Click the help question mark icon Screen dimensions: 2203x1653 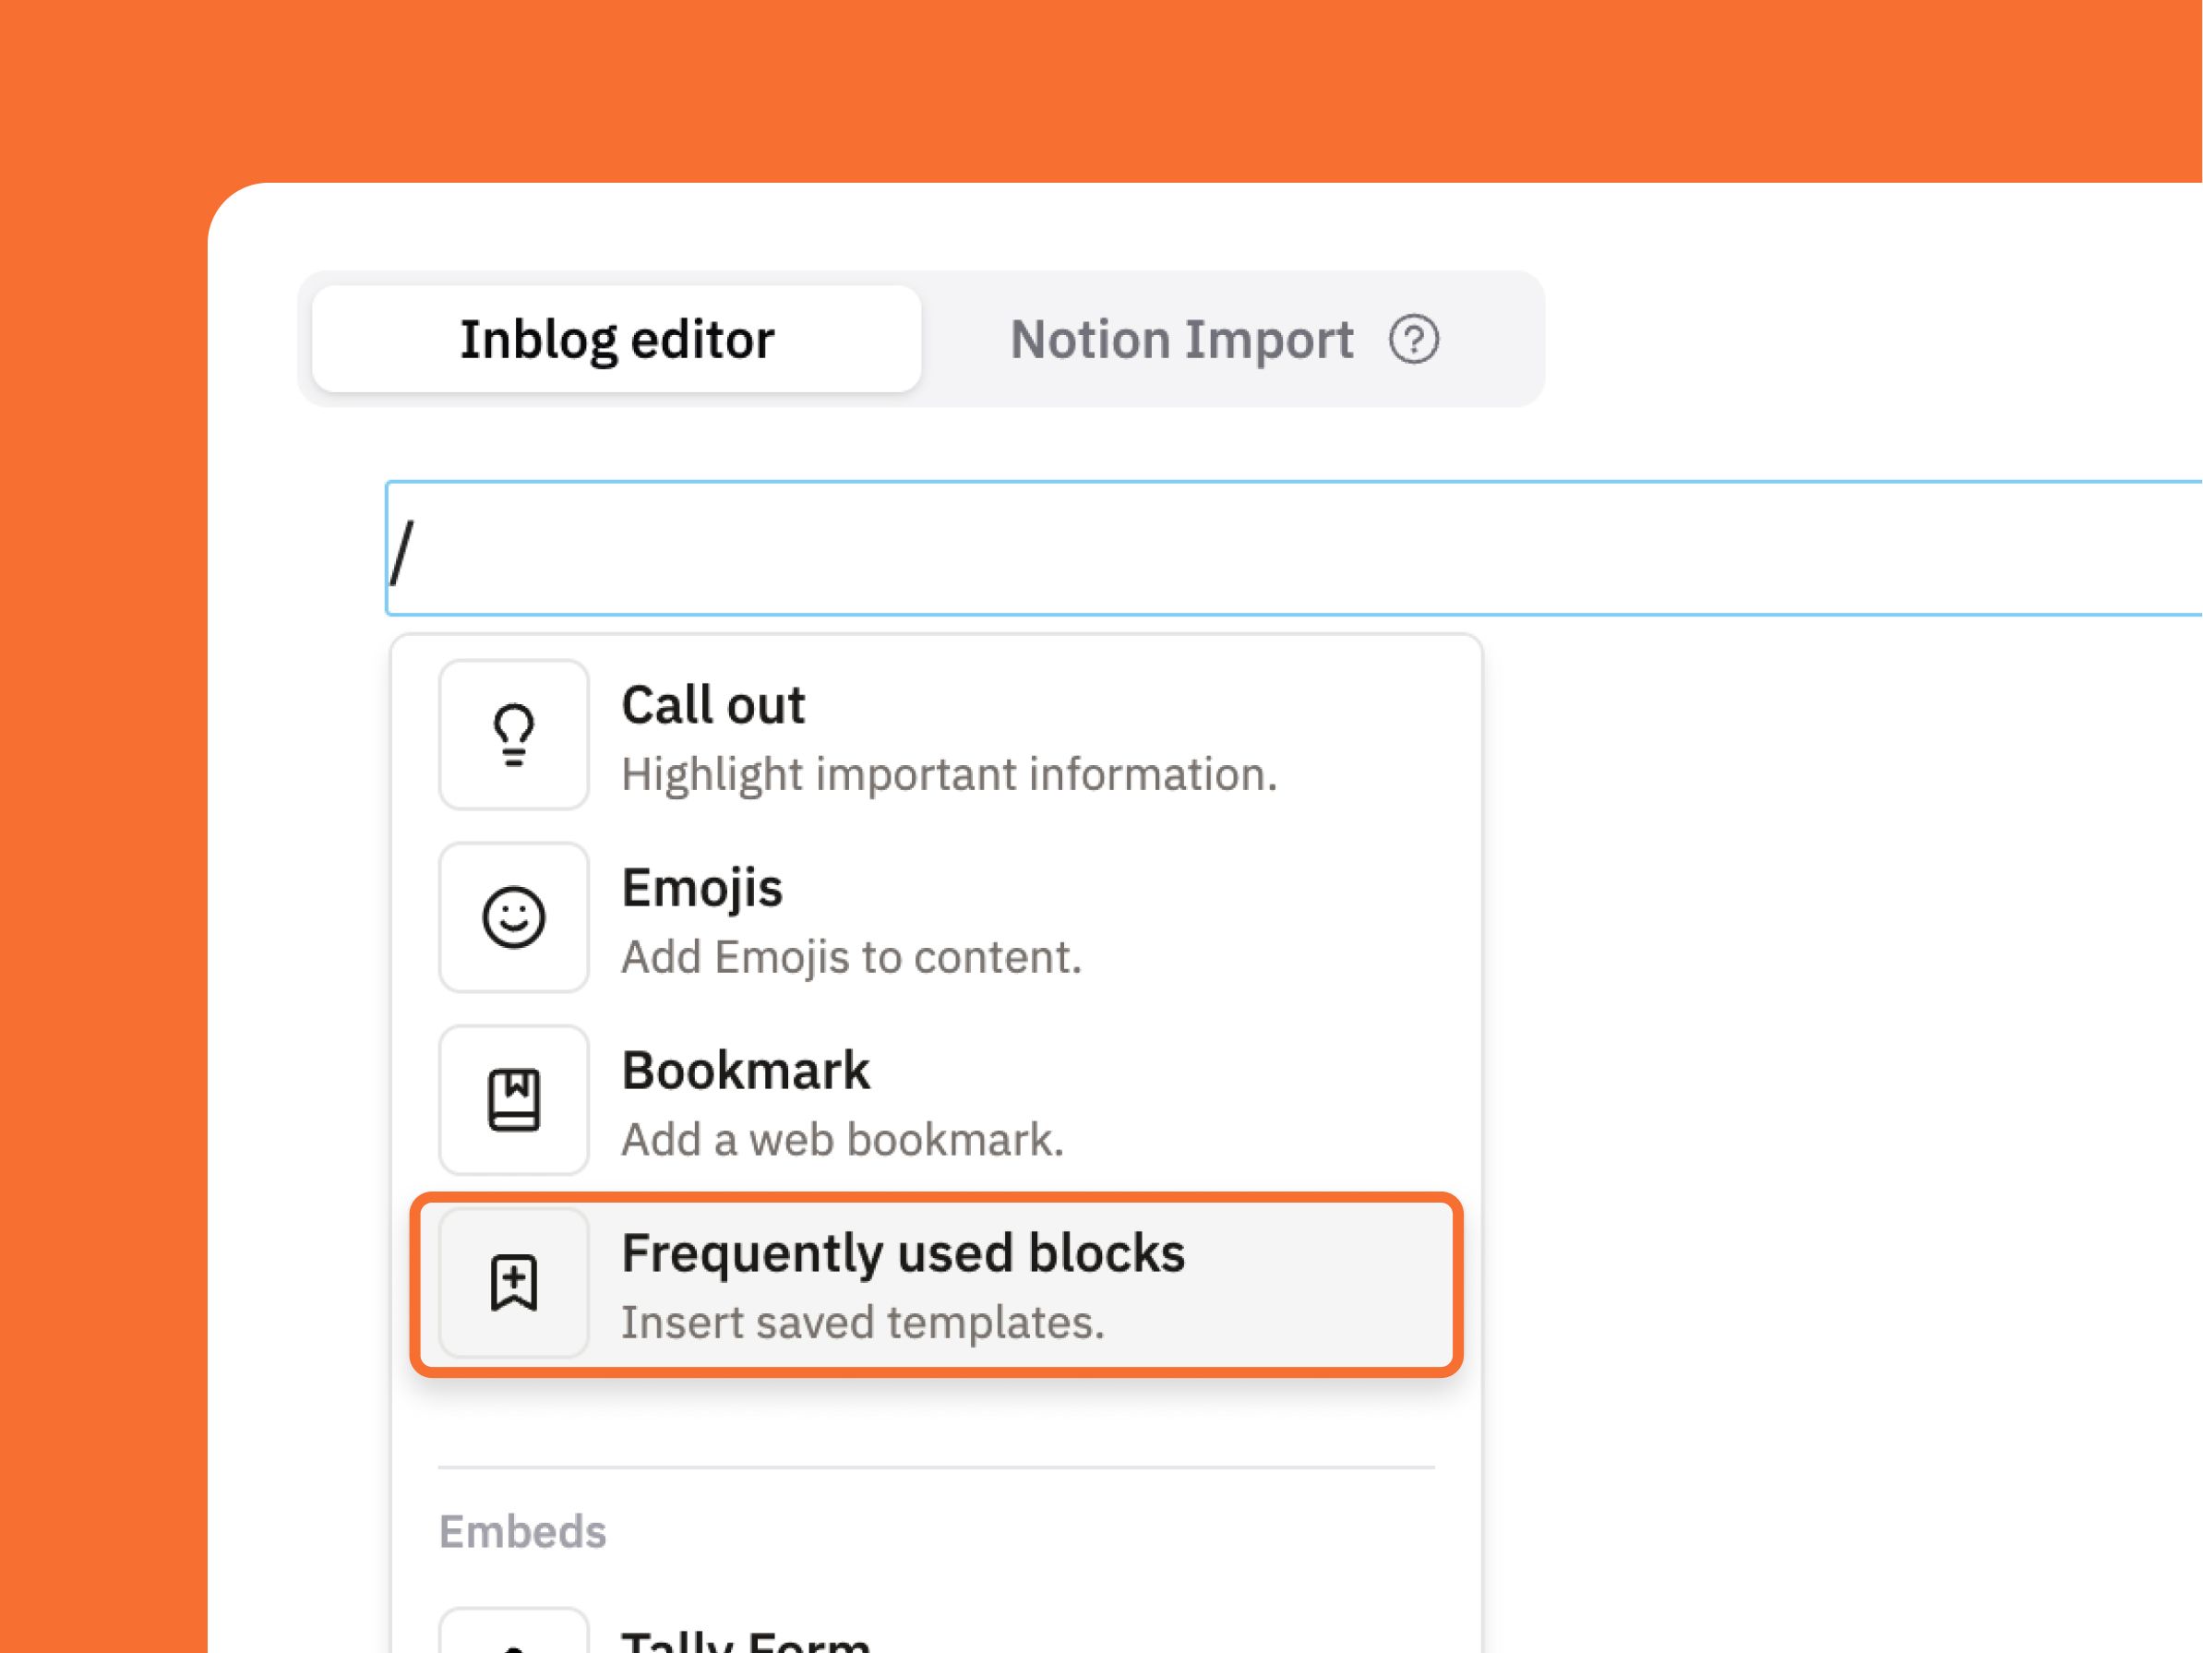pos(1413,340)
